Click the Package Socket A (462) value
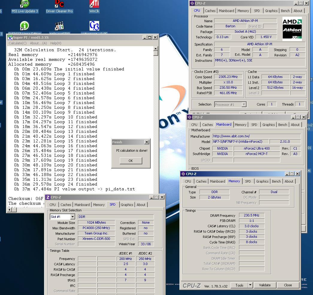 (245, 31)
